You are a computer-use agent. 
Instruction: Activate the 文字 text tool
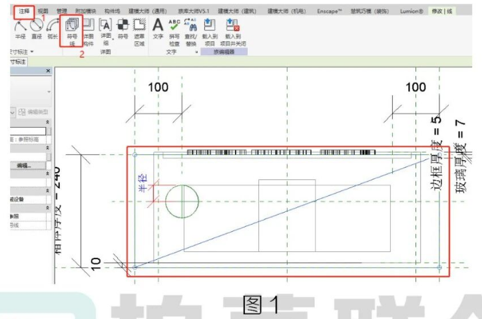(x=158, y=29)
